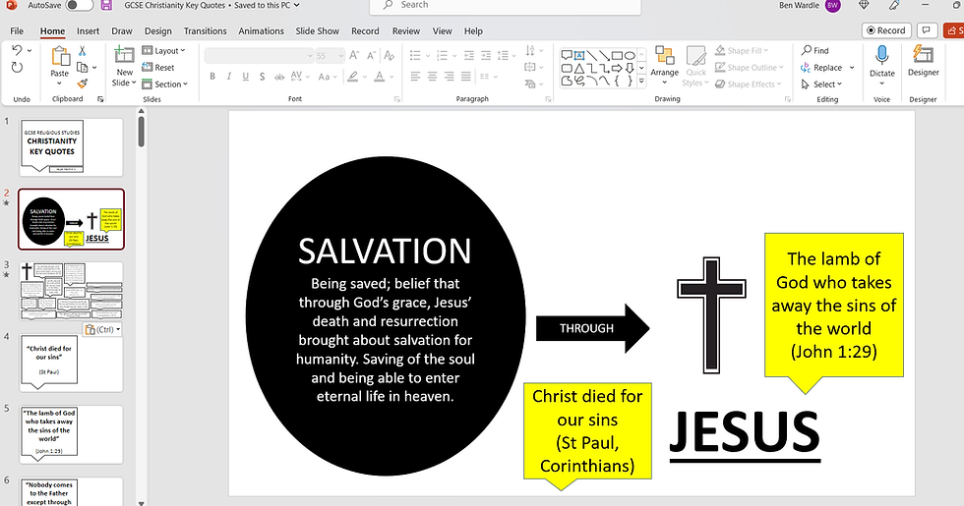Click Find in the Editing group

[x=814, y=50]
